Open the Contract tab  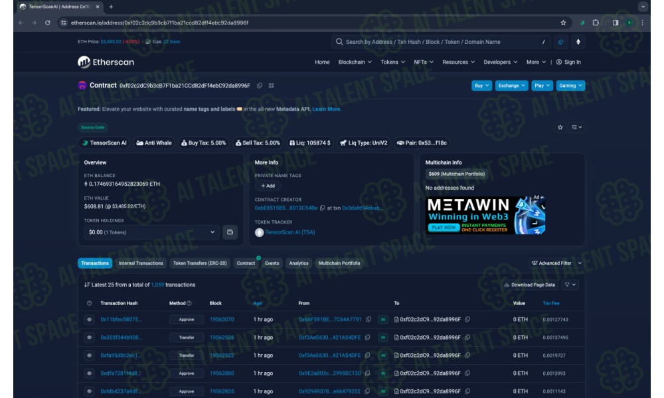pyautogui.click(x=246, y=263)
